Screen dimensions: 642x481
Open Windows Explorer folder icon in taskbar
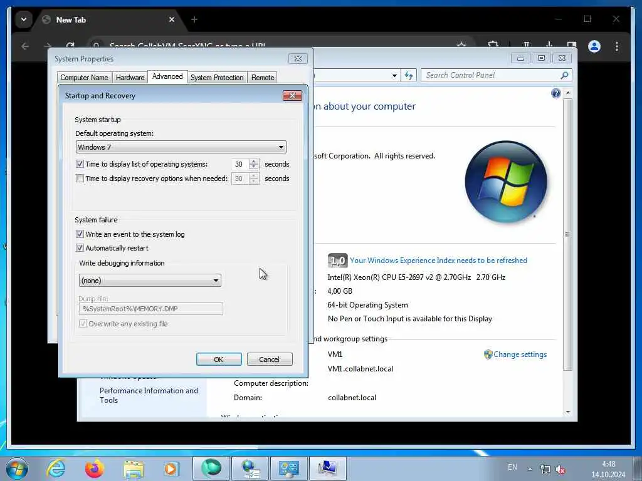[134, 468]
